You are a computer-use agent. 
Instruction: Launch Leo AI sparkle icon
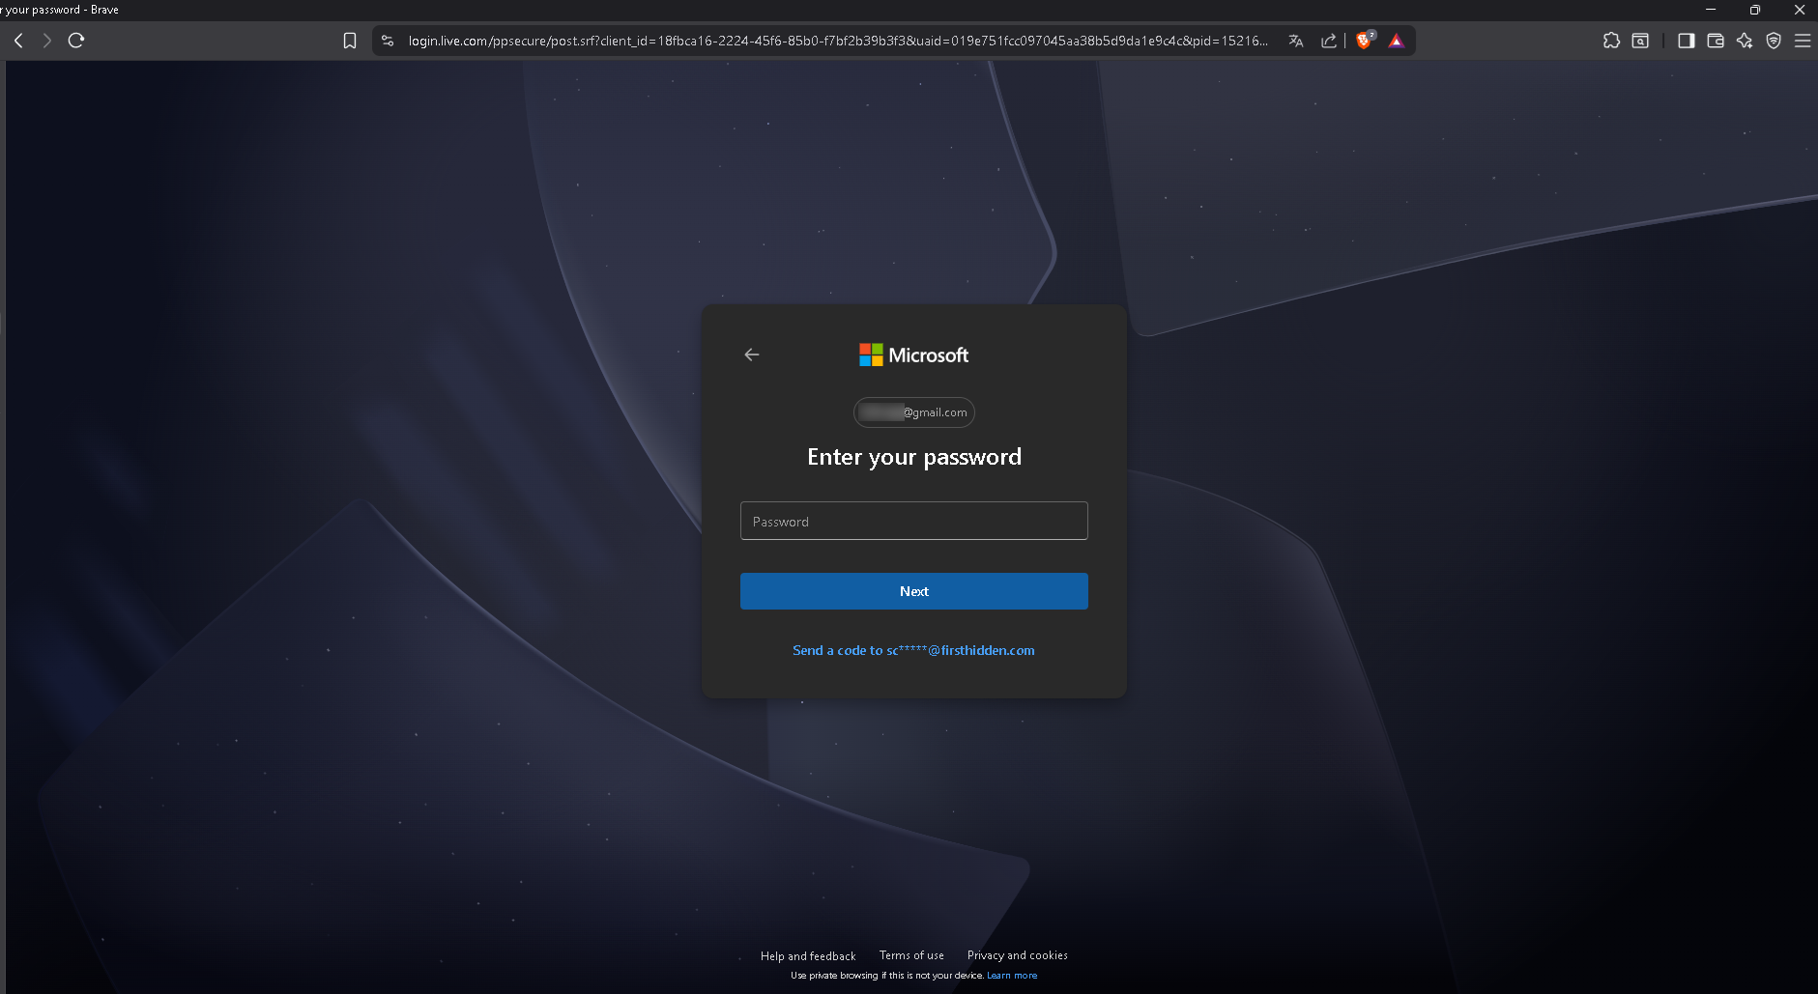tap(1745, 41)
